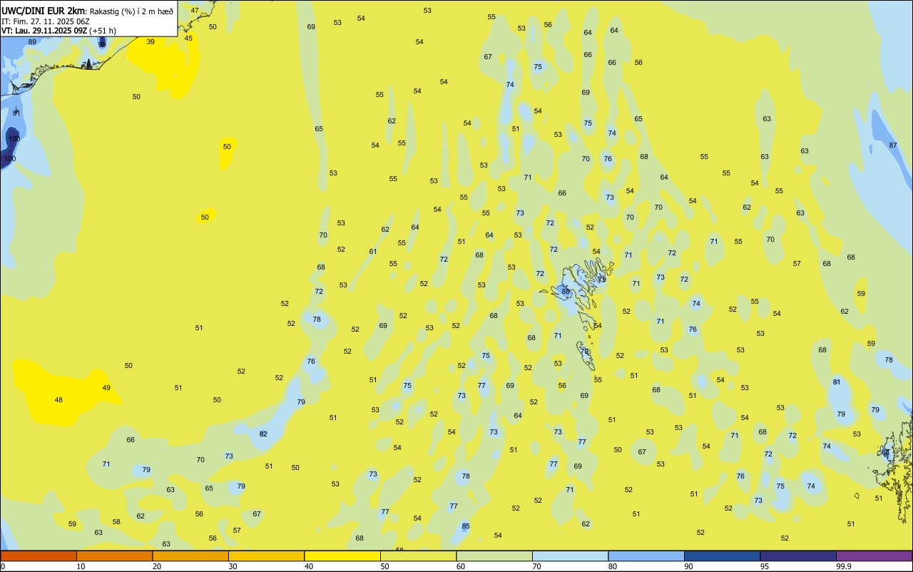Select the legend tick label "90"
This screenshot has width=913, height=572.
(689, 566)
